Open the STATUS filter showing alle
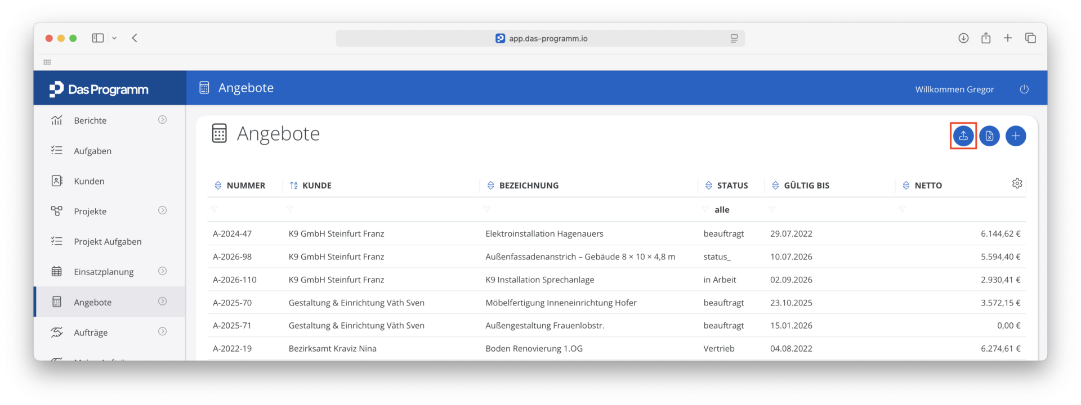Image resolution: width=1081 pixels, height=405 pixels. click(x=730, y=210)
